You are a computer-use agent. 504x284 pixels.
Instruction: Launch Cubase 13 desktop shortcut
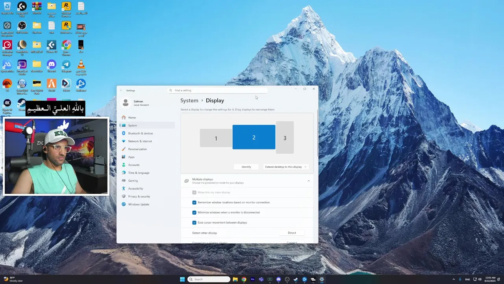tap(52, 47)
